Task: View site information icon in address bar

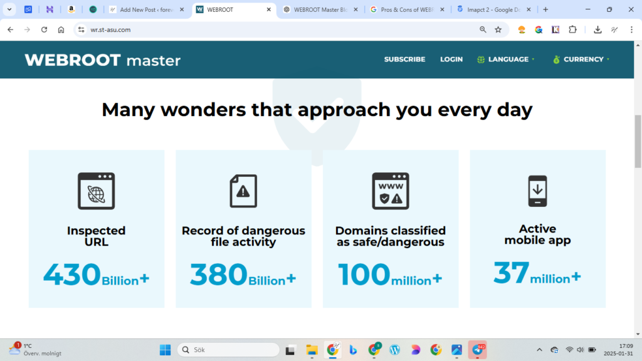Action: (x=82, y=29)
